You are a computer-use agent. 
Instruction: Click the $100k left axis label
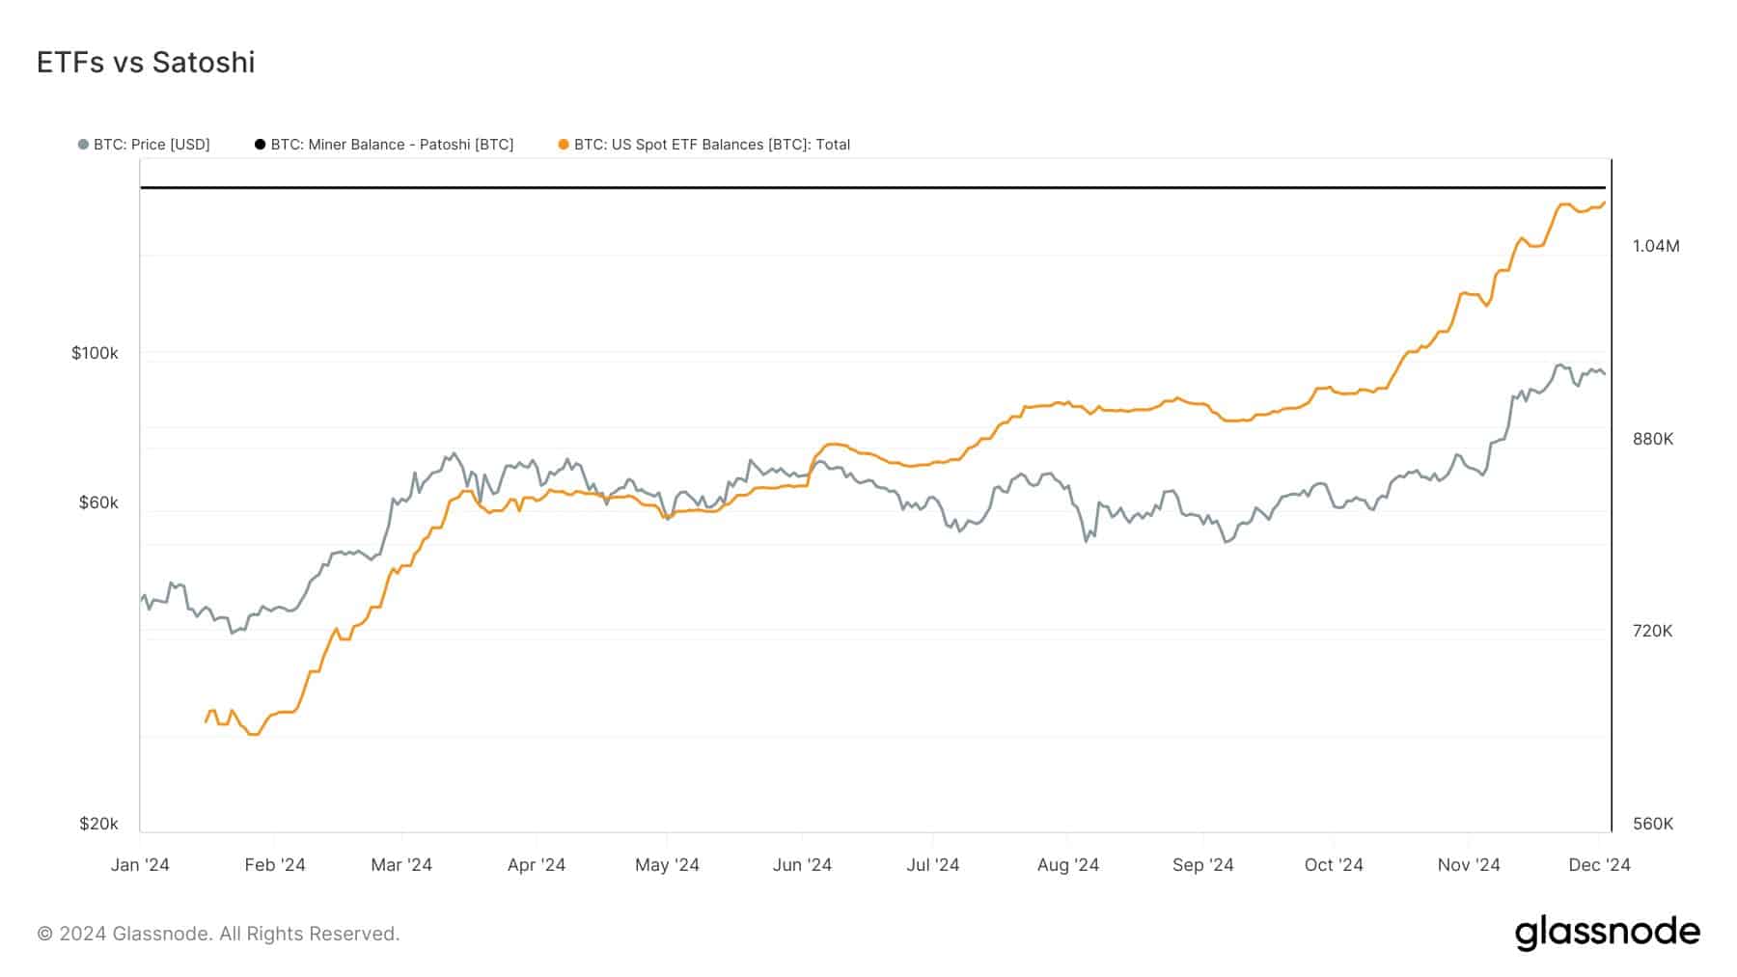coord(95,353)
